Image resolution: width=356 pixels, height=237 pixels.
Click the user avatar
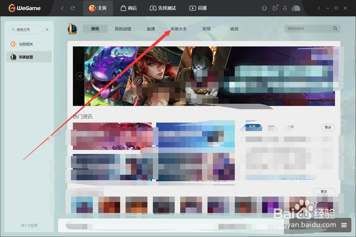(x=296, y=8)
